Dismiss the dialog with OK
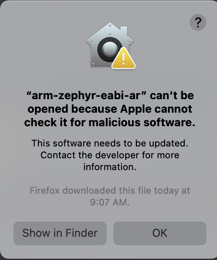 tap(160, 233)
